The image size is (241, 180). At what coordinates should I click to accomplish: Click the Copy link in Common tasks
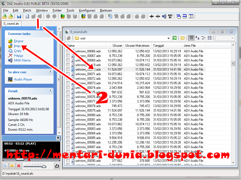pos(18,51)
